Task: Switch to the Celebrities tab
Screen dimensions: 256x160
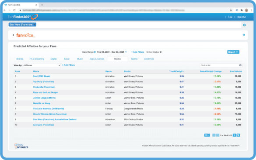Action: (149, 59)
